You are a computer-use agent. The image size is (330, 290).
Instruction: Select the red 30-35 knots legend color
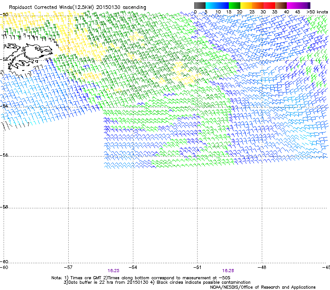tap(269, 5)
